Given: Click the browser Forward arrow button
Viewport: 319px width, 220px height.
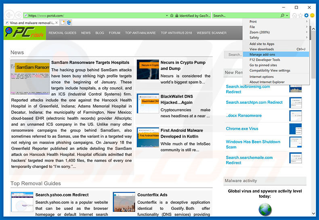Looking at the screenshot, I should coord(19,15).
